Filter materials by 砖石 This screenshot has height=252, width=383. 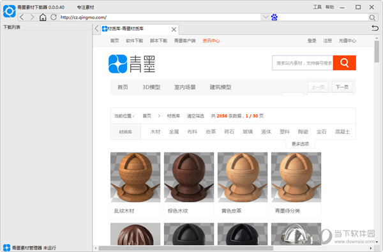pos(229,132)
